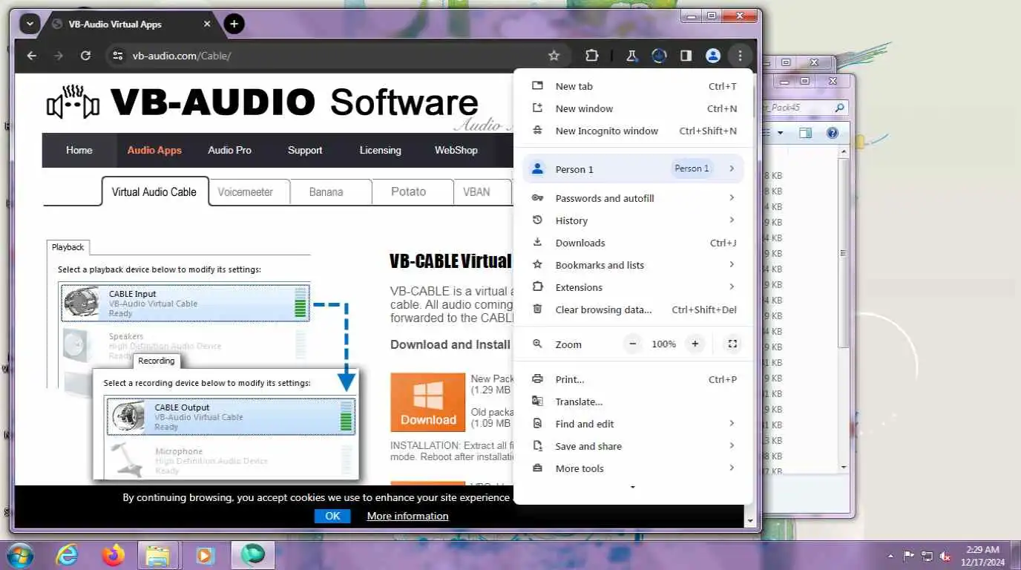Screen dimensions: 1021x570
Task: Open the downloads indicator in toolbar
Action: pyautogui.click(x=658, y=56)
